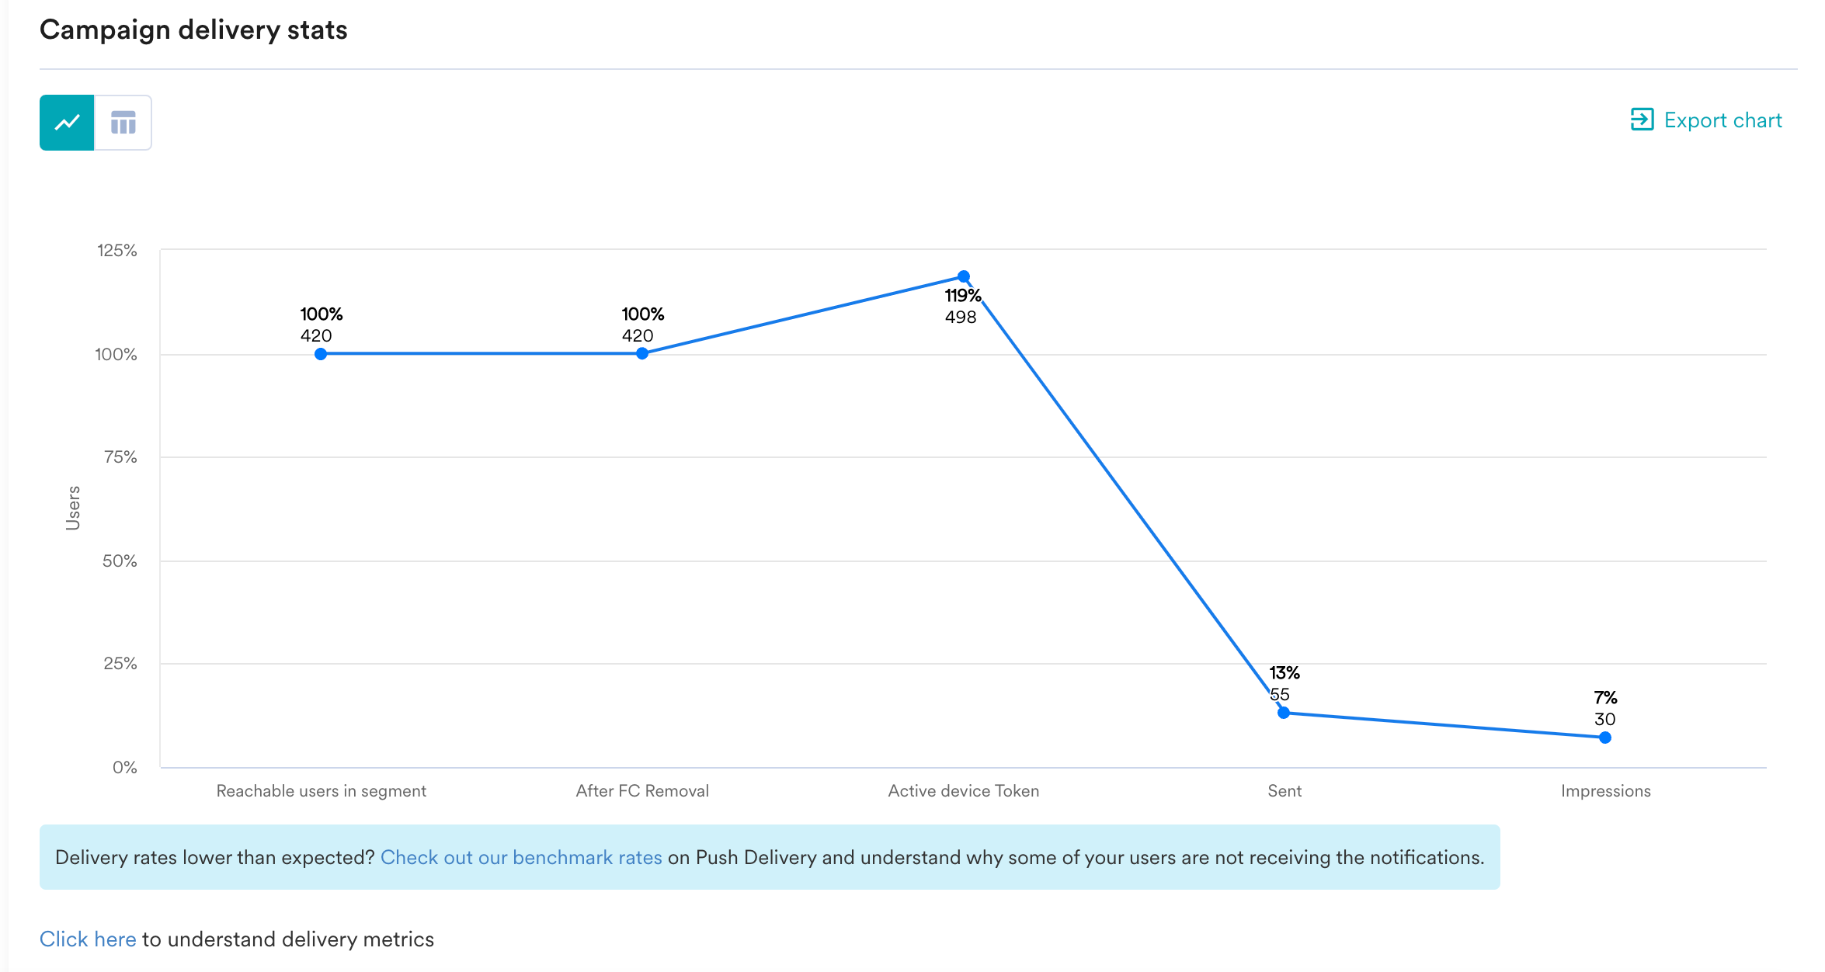Click the 'Reachable users in segment' axis label
The image size is (1825, 972).
point(321,791)
